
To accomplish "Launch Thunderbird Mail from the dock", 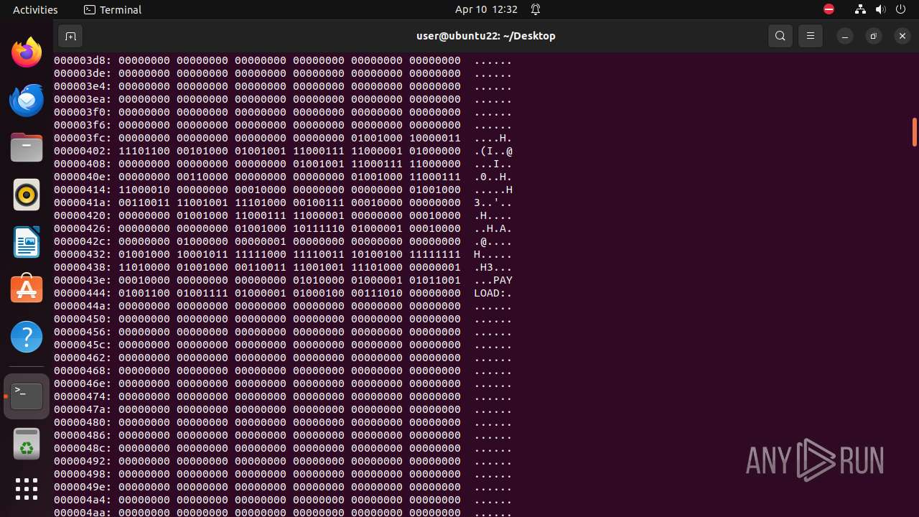I will click(x=27, y=100).
